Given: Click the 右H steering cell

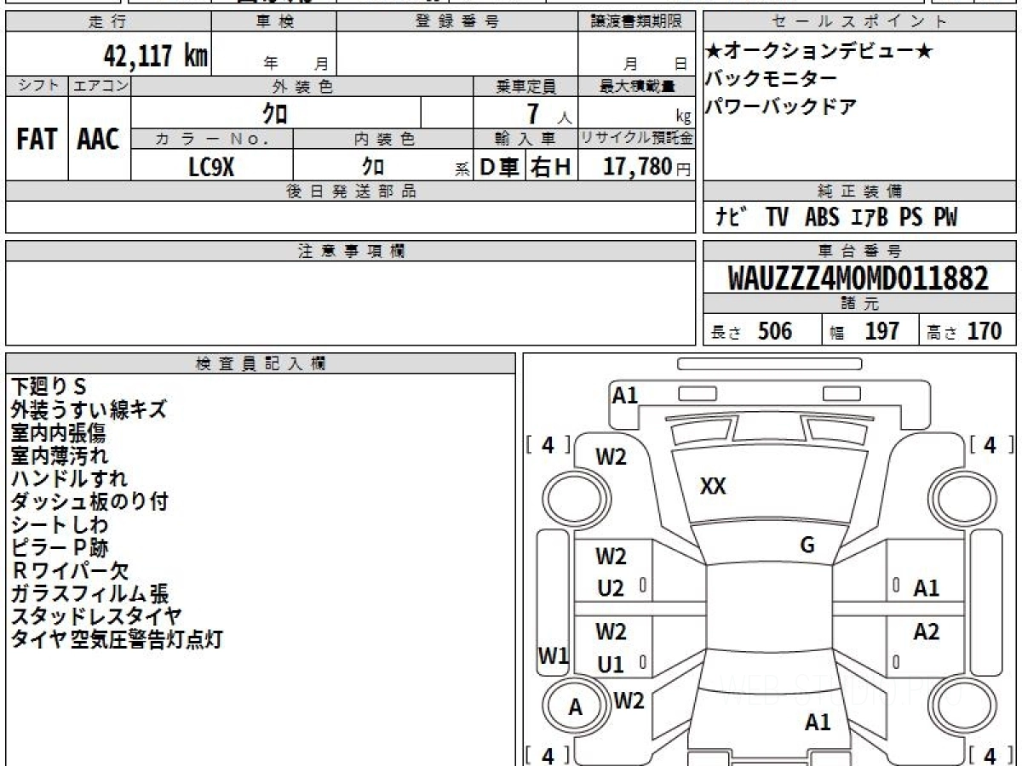Looking at the screenshot, I should point(552,167).
